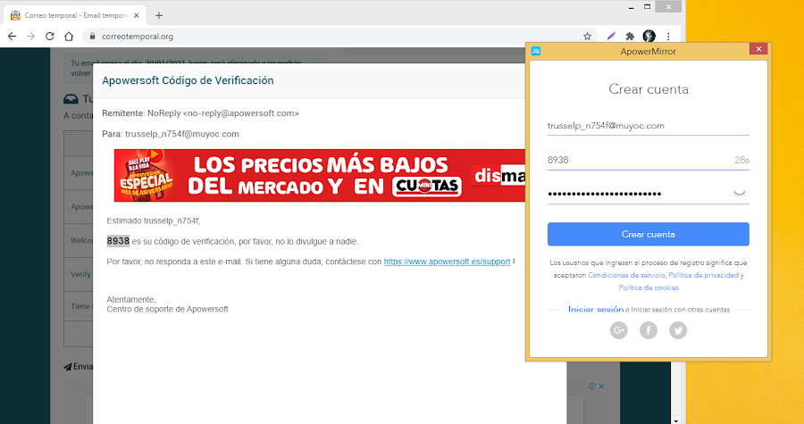
Task: Click the email title Apowersoft Código de Verificación
Action: (188, 80)
